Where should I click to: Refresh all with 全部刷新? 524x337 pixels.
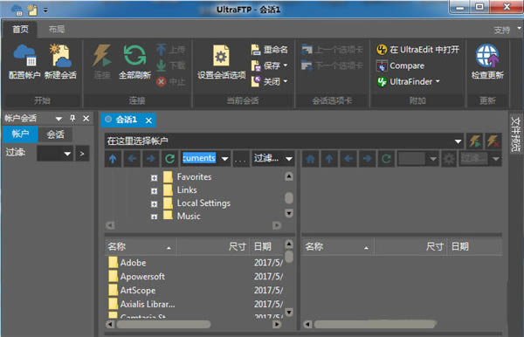(x=134, y=62)
